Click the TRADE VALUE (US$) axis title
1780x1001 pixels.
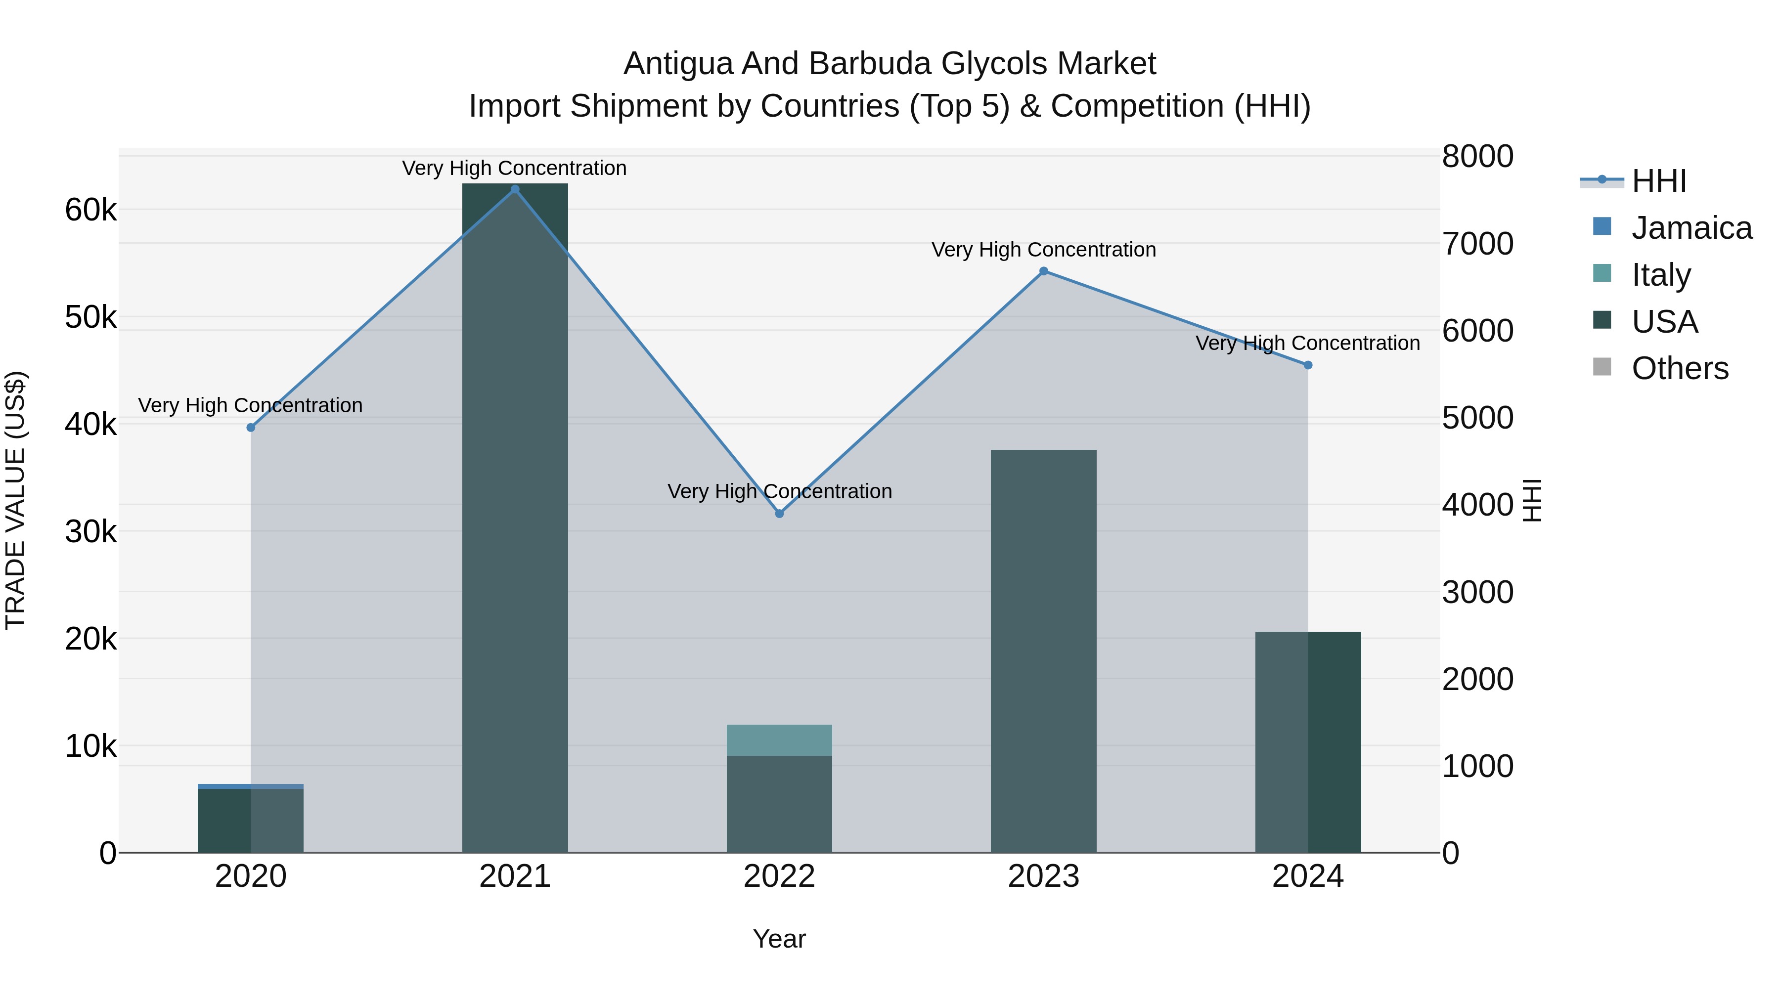pyautogui.click(x=15, y=500)
